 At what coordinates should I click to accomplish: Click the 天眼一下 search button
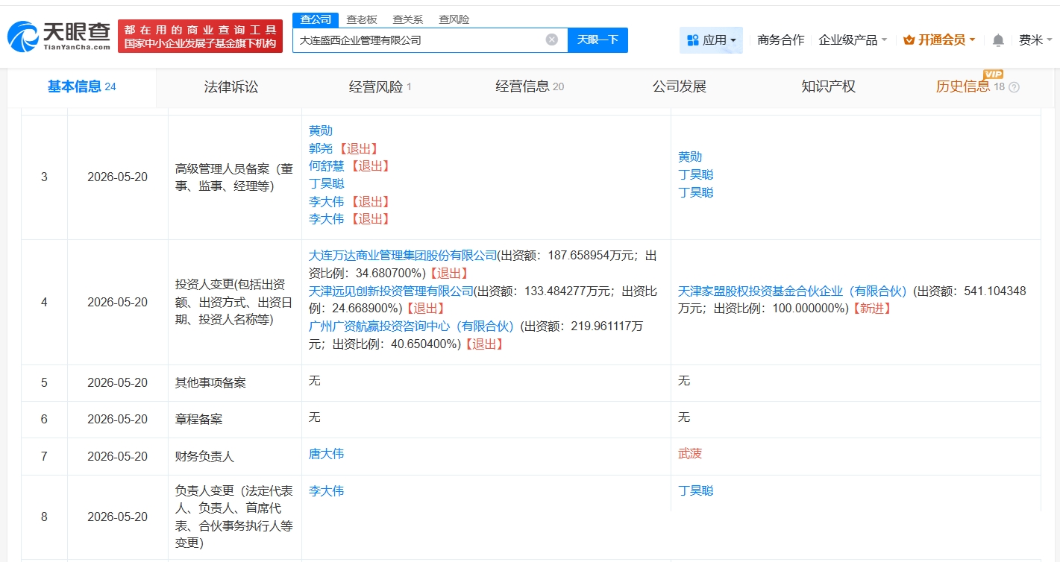(x=598, y=40)
